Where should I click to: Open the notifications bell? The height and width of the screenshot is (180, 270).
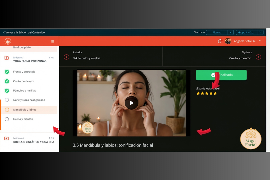219,41
